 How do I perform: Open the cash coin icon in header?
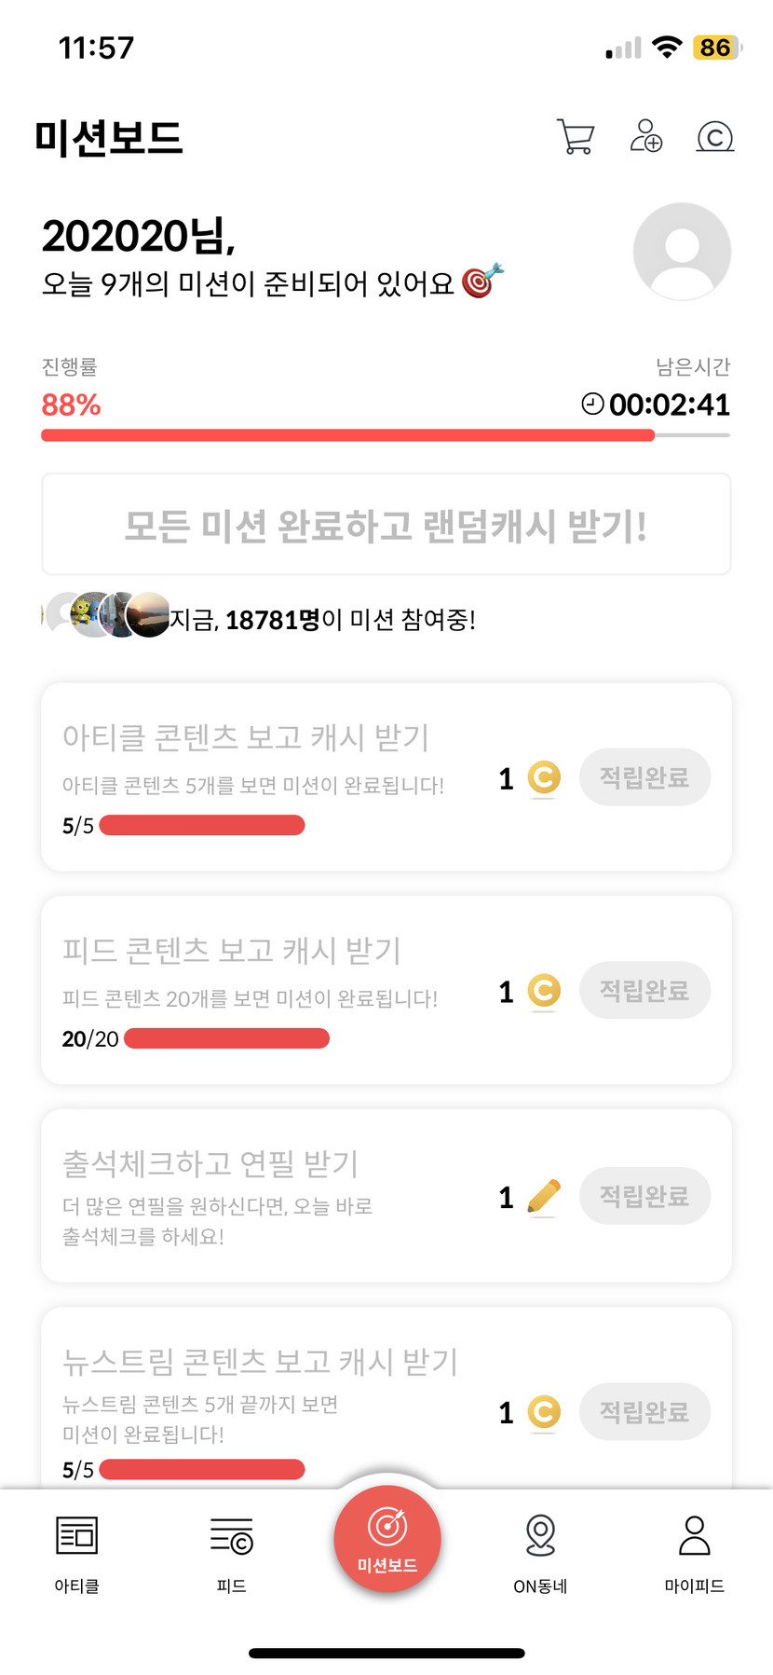tap(715, 137)
